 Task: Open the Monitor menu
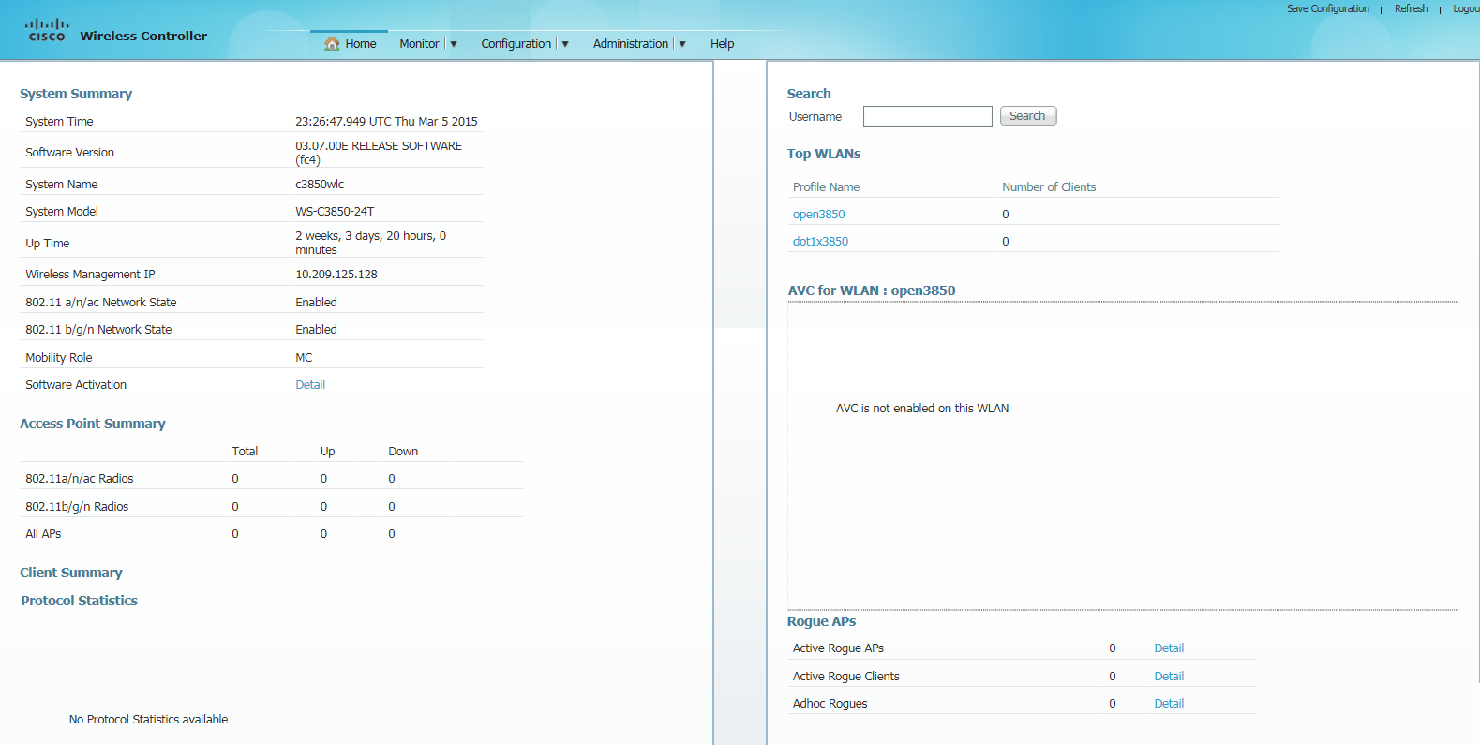point(419,44)
